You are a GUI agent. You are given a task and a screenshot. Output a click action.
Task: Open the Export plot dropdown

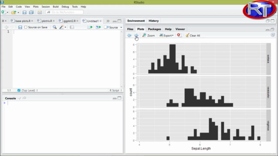click(166, 36)
